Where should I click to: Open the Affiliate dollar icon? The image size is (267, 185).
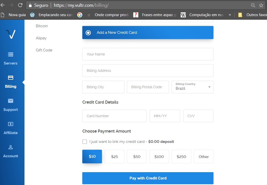11,124
